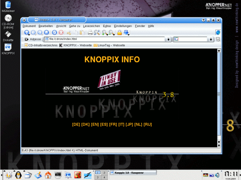Open the window menu at title bar left
Viewport: 241px width, 180px height.
point(24,20)
